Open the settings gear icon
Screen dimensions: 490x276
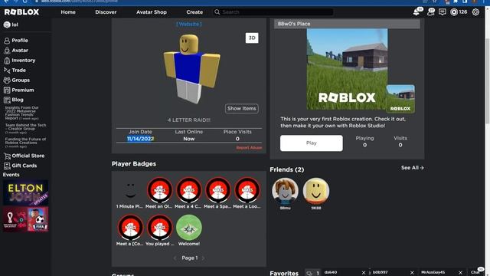[x=475, y=12]
